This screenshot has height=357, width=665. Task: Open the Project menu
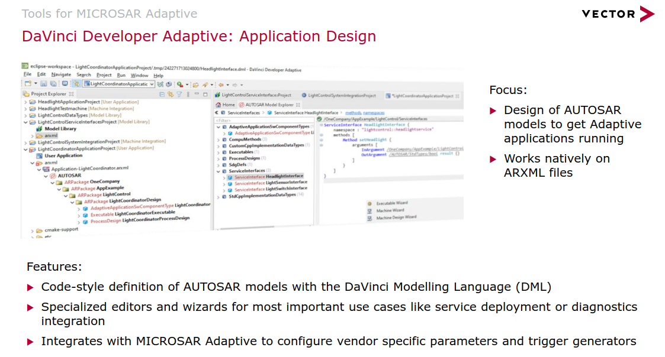tap(104, 75)
